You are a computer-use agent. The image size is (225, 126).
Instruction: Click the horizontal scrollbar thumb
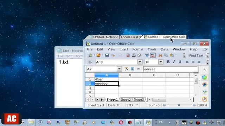[159, 99]
